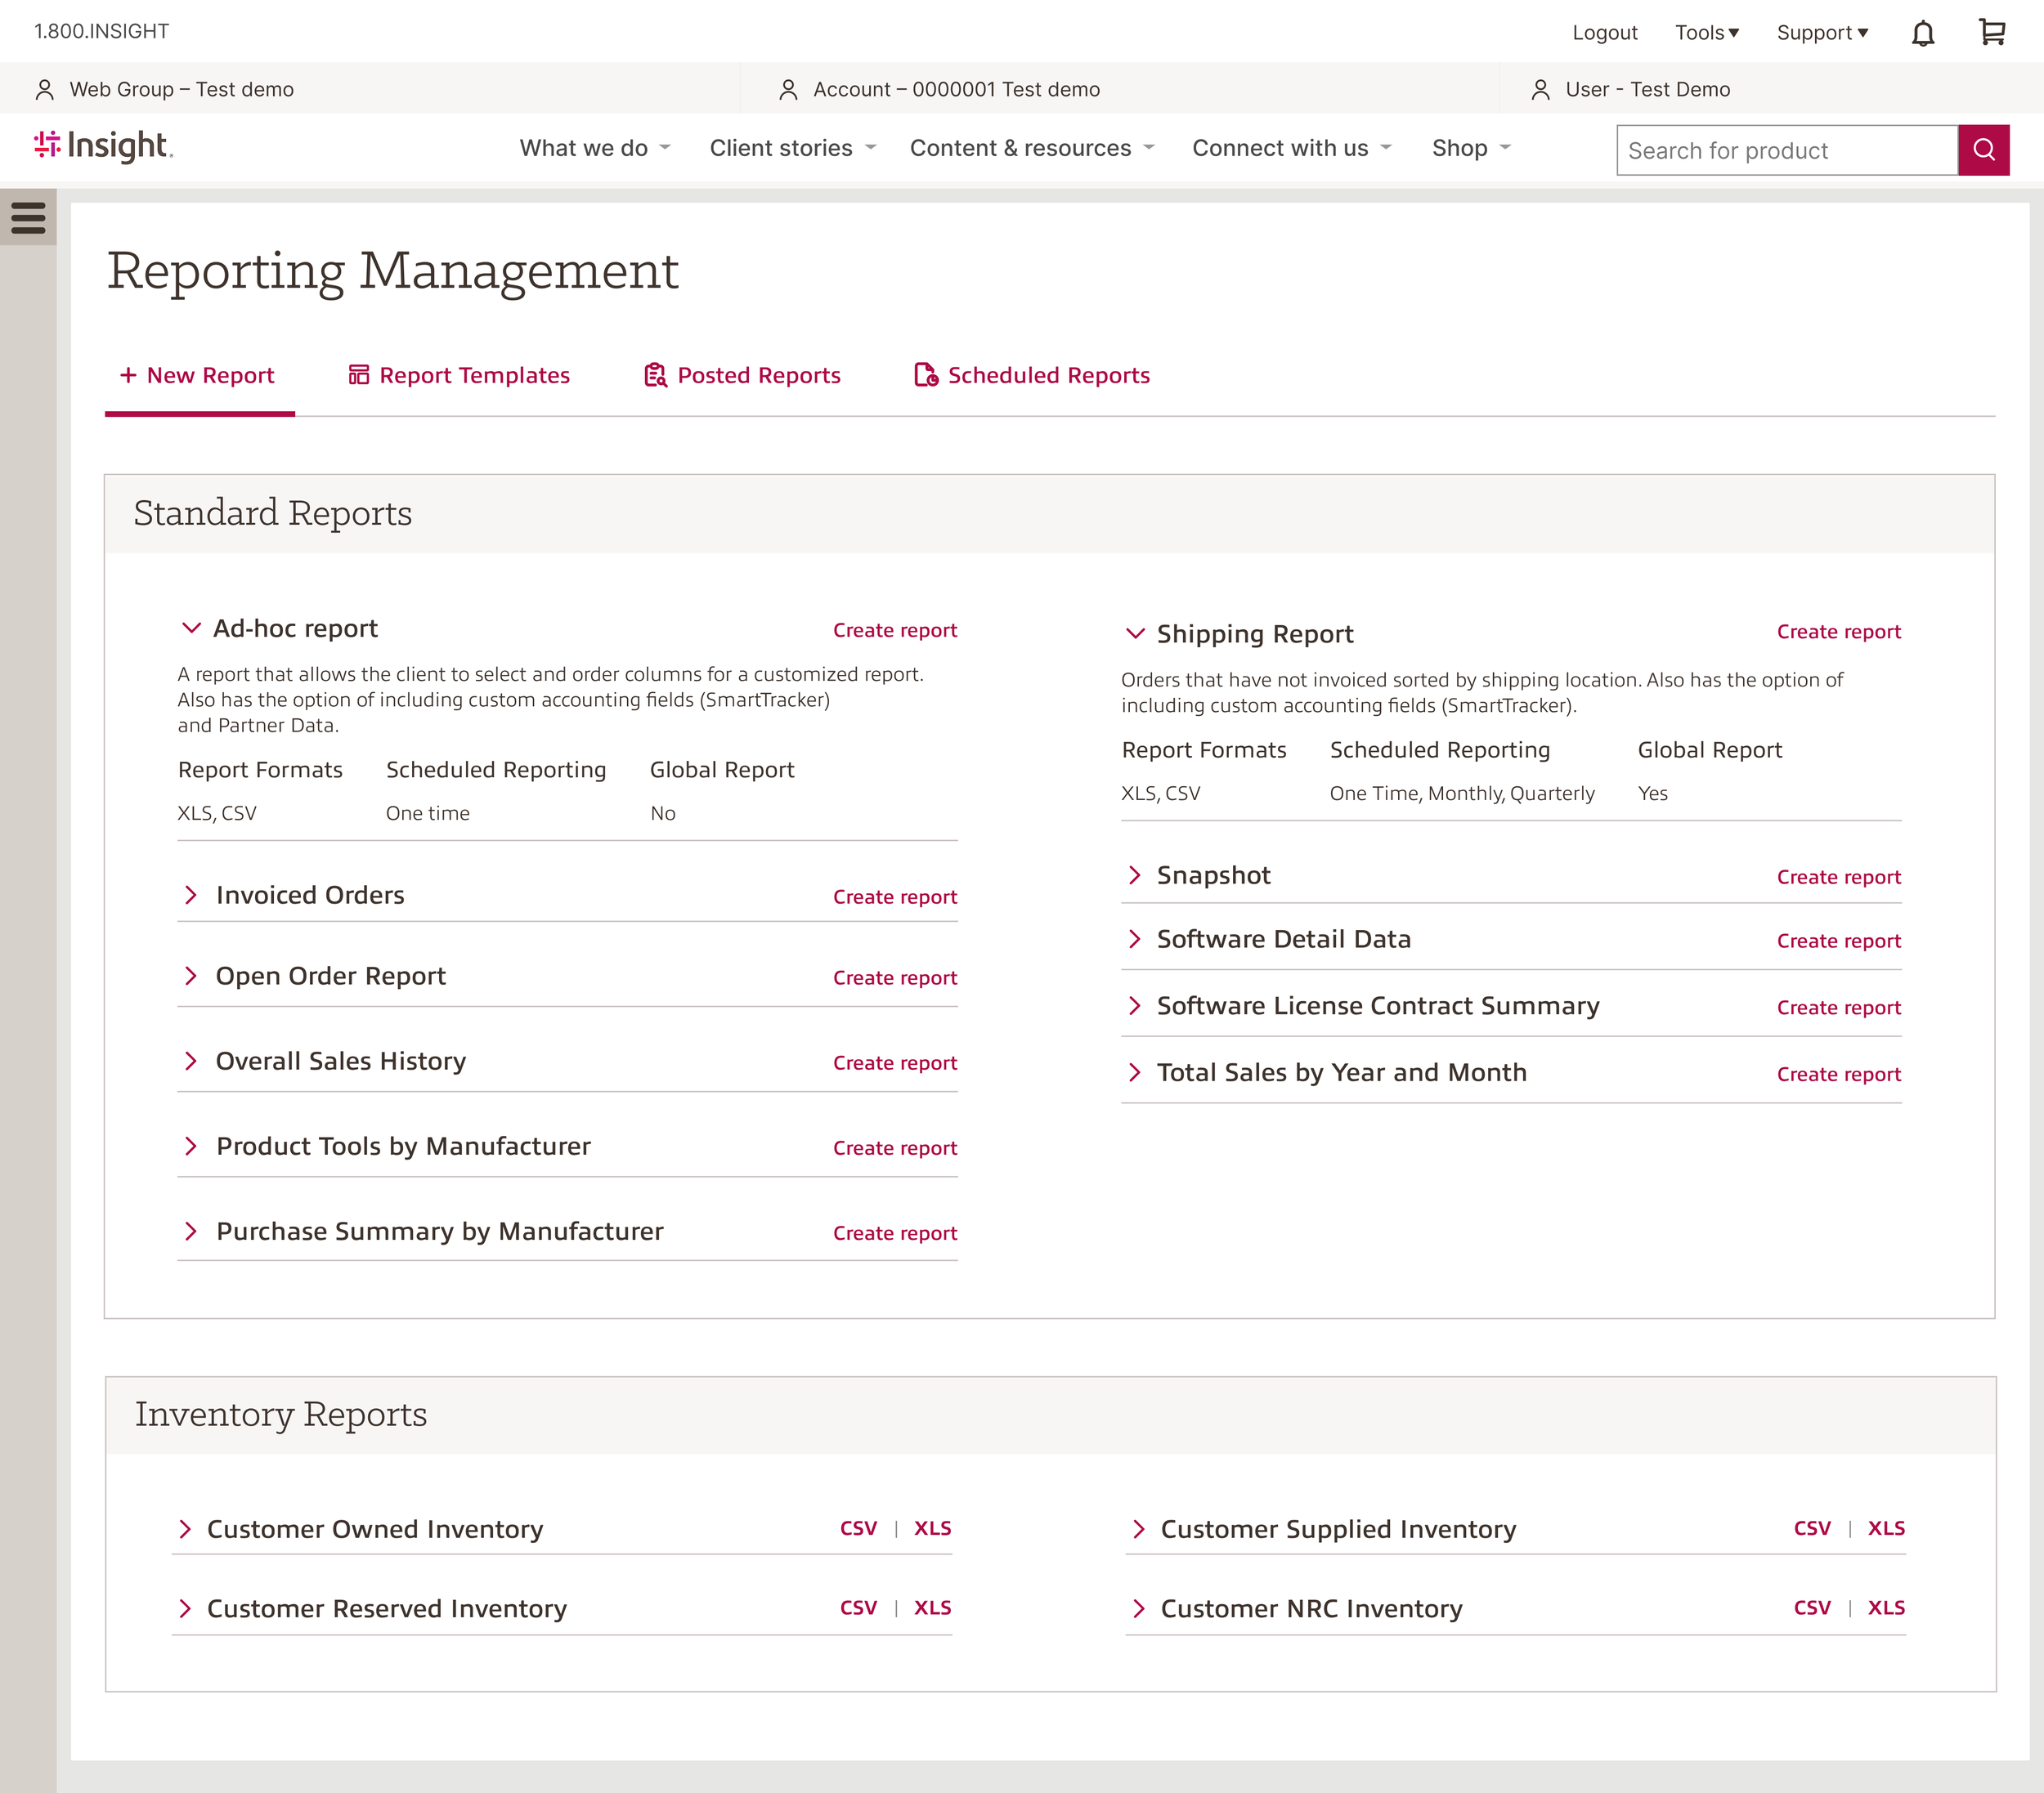Open the shopping cart icon
Viewport: 2044px width, 1793px height.
tap(1991, 33)
